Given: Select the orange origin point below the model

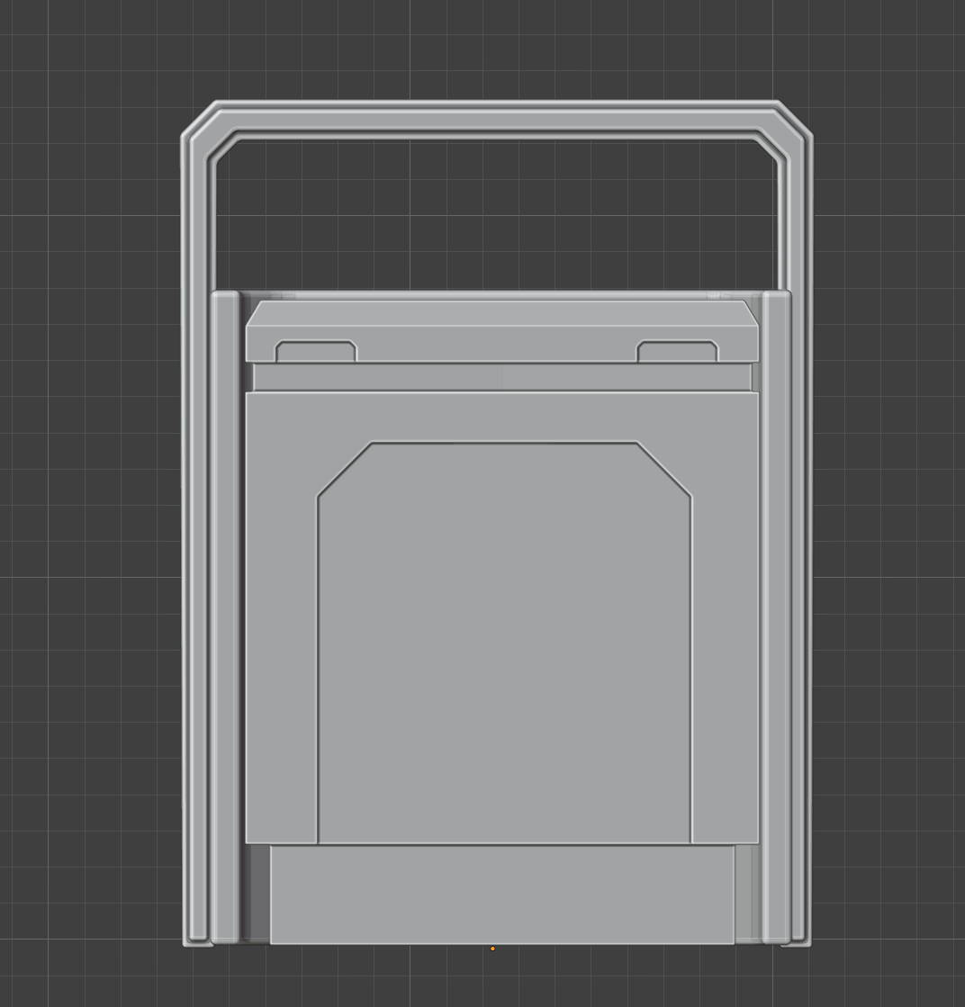Looking at the screenshot, I should click(492, 949).
